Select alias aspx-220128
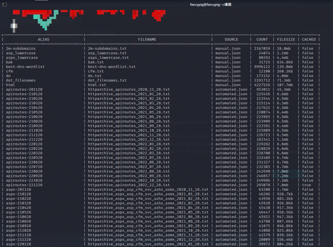333x247 pixels. click(x=18, y=244)
